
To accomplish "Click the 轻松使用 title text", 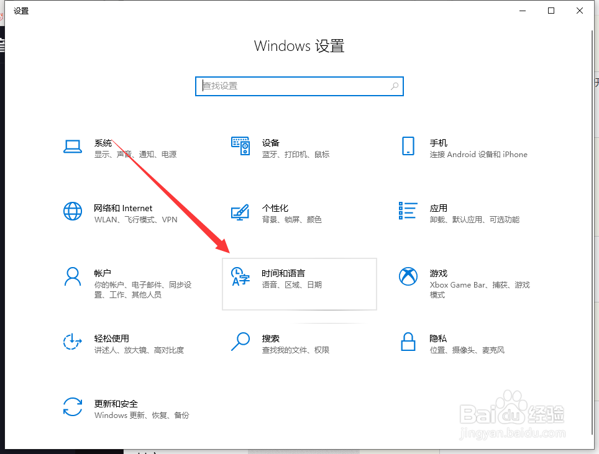I will coord(111,338).
